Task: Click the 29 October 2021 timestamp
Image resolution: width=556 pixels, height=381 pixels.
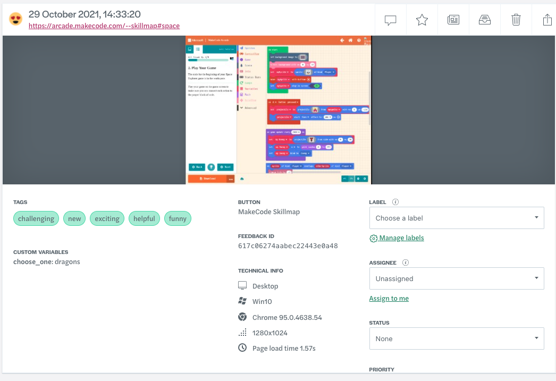Action: pos(85,14)
